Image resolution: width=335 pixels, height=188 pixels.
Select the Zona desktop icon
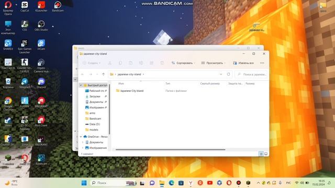[25, 141]
